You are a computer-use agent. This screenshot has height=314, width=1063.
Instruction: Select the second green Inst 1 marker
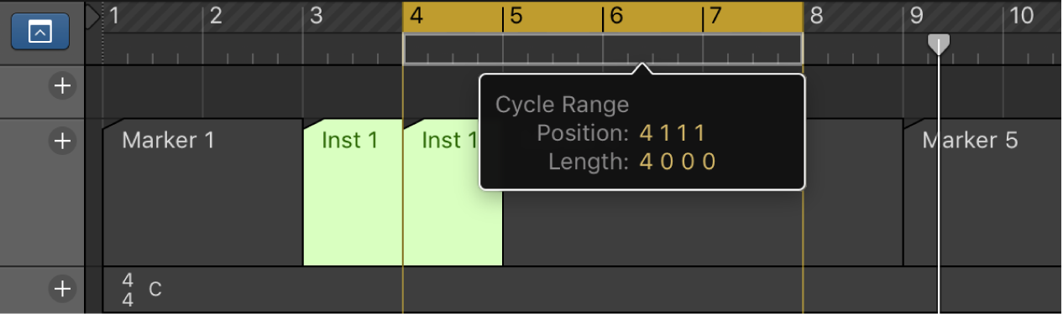pos(453,192)
